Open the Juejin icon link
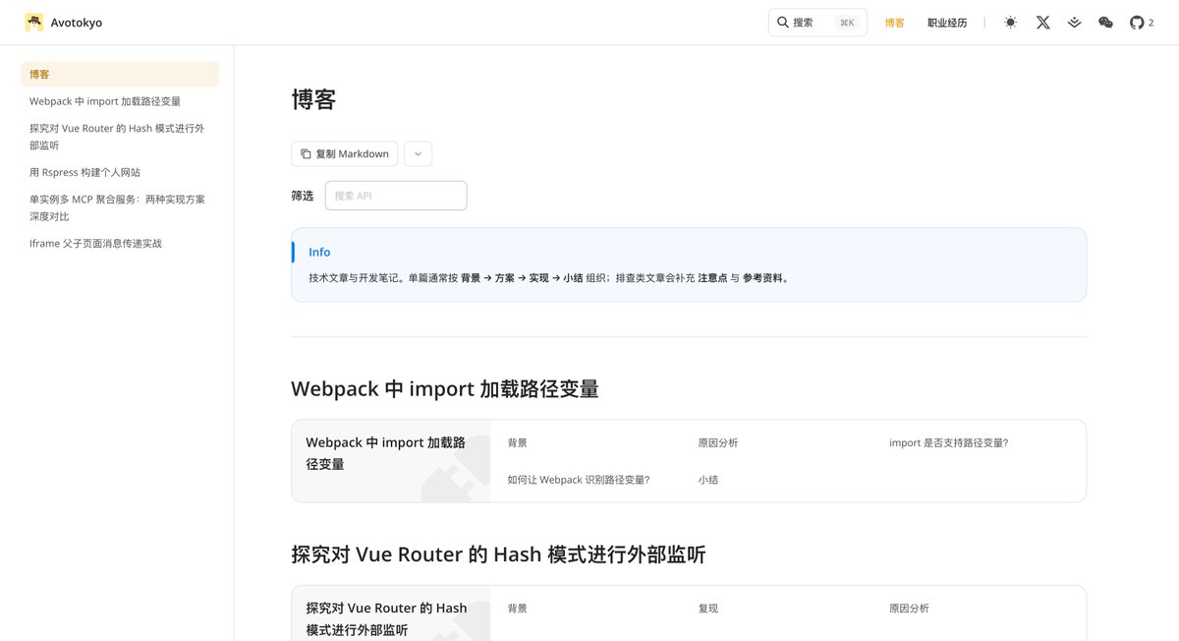Viewport: 1179px width, 641px height. 1074,23
